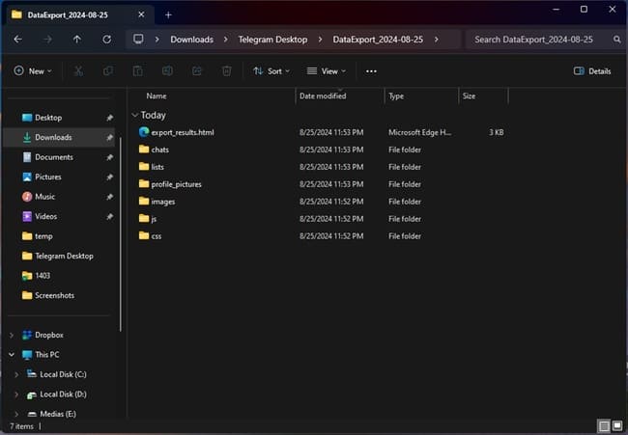The width and height of the screenshot is (628, 435).
Task: Open a new tab with plus button
Action: (168, 14)
